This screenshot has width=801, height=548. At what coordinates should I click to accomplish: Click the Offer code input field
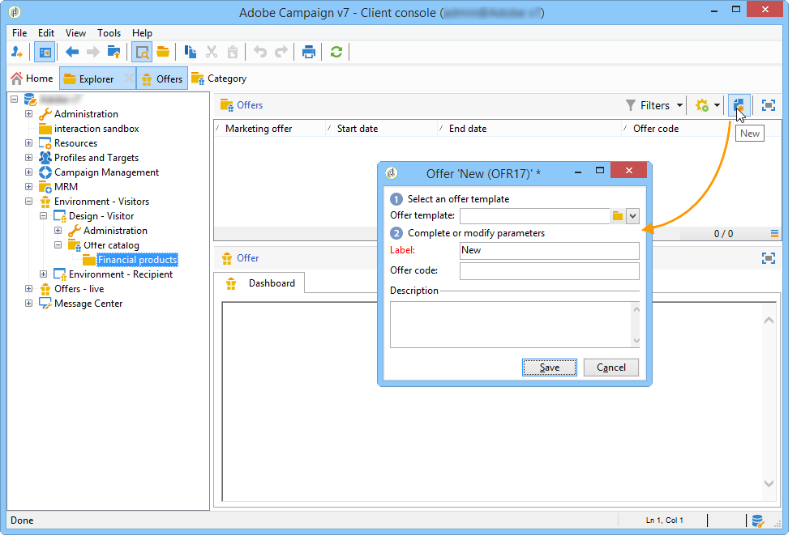click(x=549, y=271)
